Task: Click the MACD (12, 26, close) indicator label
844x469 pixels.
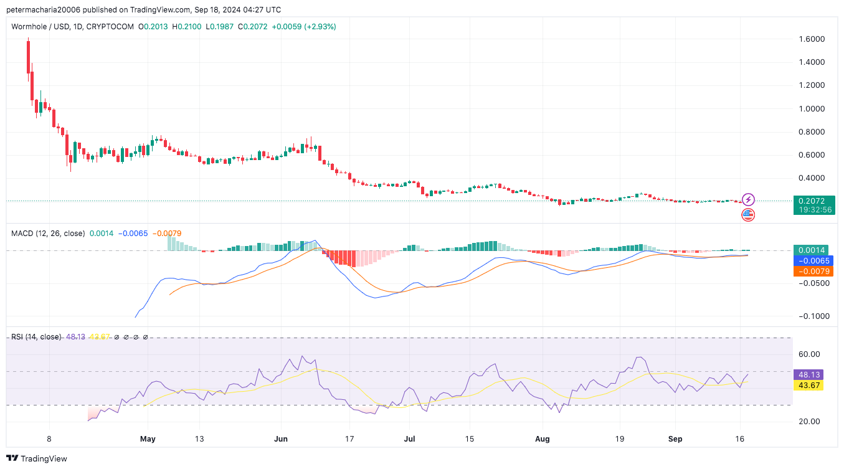Action: (49, 234)
